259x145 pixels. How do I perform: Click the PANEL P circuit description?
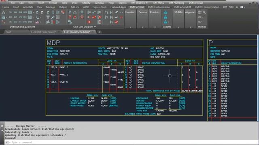(64, 67)
